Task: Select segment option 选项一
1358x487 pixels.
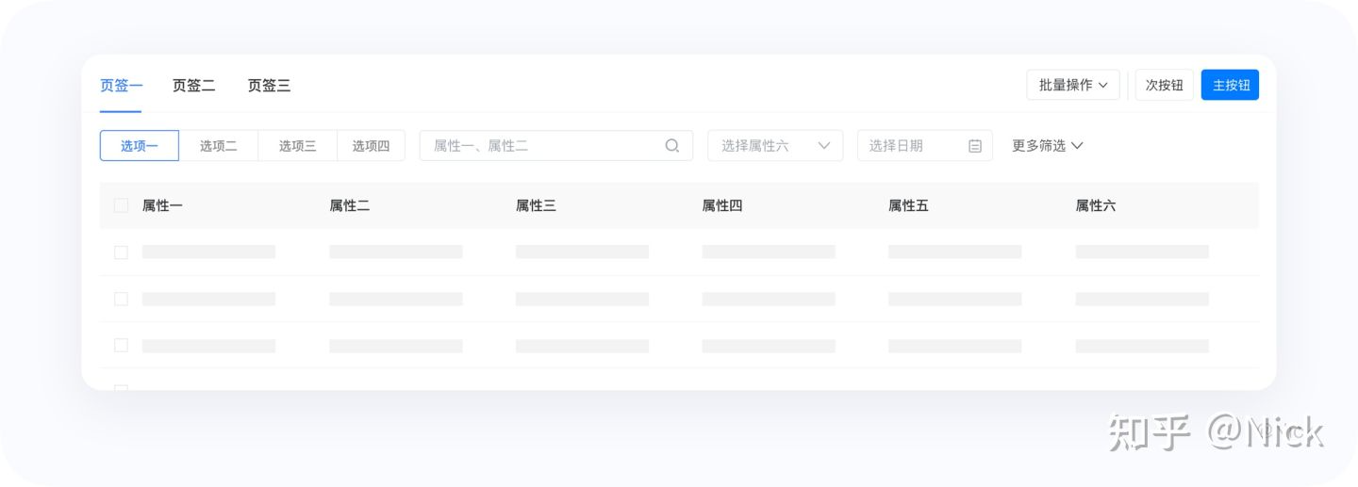Action: pyautogui.click(x=140, y=146)
